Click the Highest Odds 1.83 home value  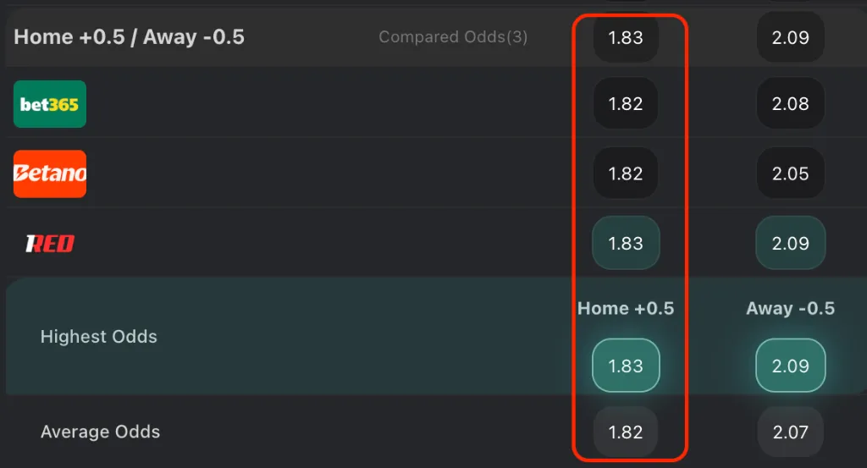[626, 366]
